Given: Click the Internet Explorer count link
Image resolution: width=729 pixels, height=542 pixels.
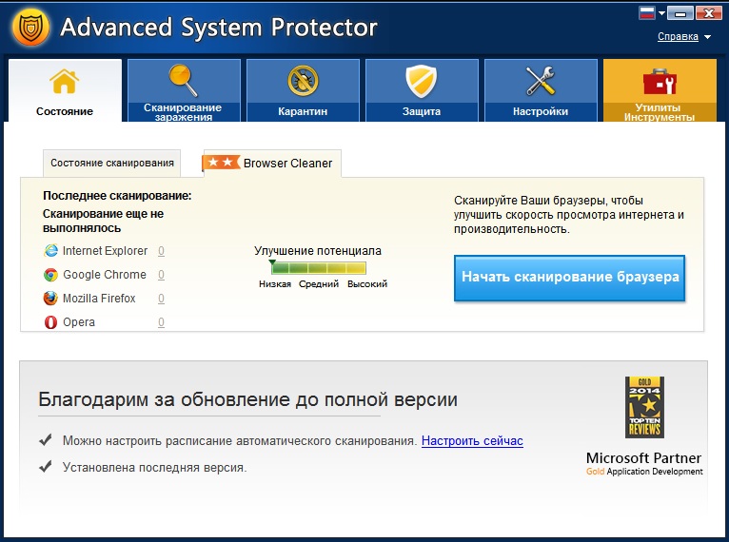Looking at the screenshot, I should tap(162, 251).
